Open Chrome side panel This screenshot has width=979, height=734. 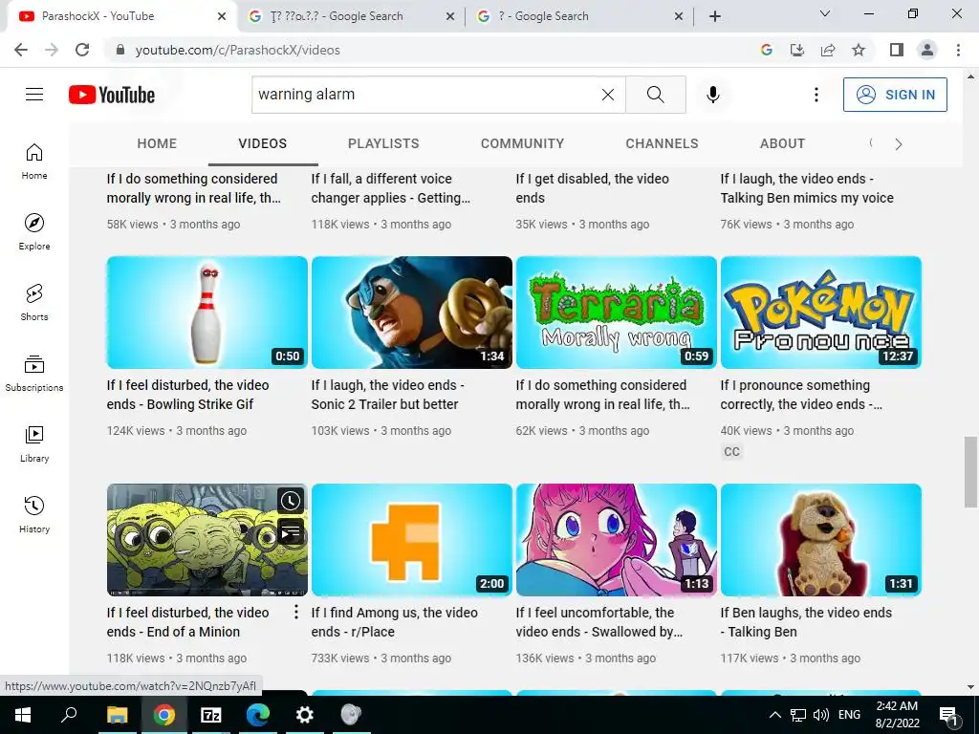(x=897, y=50)
